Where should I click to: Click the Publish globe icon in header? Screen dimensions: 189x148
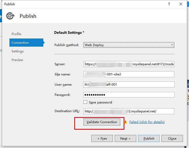10,16
